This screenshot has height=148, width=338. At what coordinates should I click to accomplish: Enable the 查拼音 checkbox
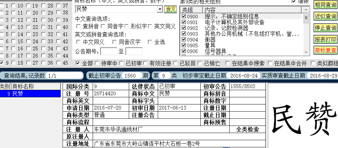coord(78,27)
